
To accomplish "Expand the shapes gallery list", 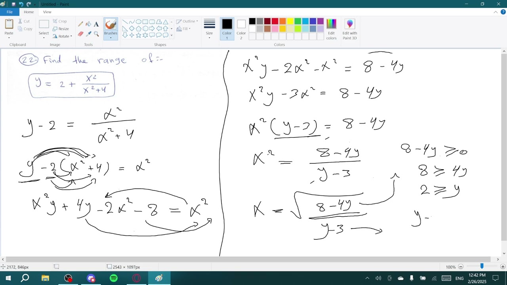I will point(172,35).
